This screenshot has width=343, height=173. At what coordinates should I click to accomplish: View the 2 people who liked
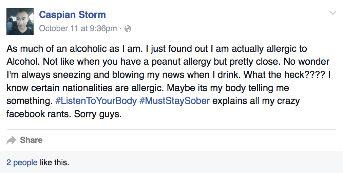pyautogui.click(x=22, y=163)
